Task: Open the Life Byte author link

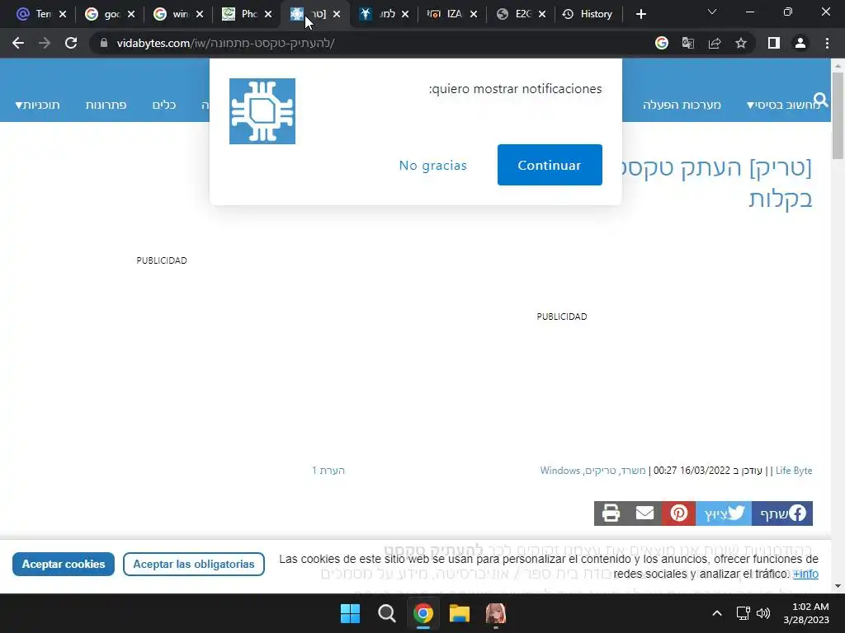Action: click(x=794, y=471)
